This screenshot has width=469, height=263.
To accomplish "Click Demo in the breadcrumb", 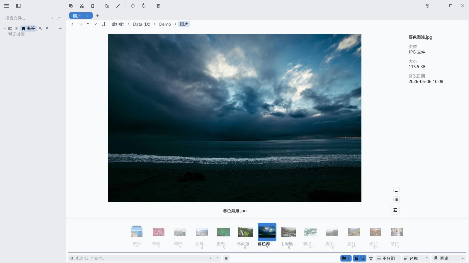I will [x=165, y=24].
